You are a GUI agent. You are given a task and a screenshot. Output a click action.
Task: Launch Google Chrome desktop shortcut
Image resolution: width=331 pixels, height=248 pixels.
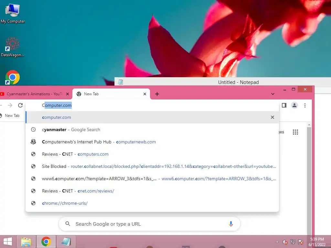[x=13, y=77]
